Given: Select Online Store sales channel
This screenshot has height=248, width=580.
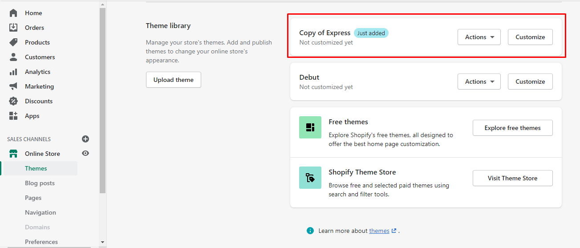Looking at the screenshot, I should click(x=42, y=154).
